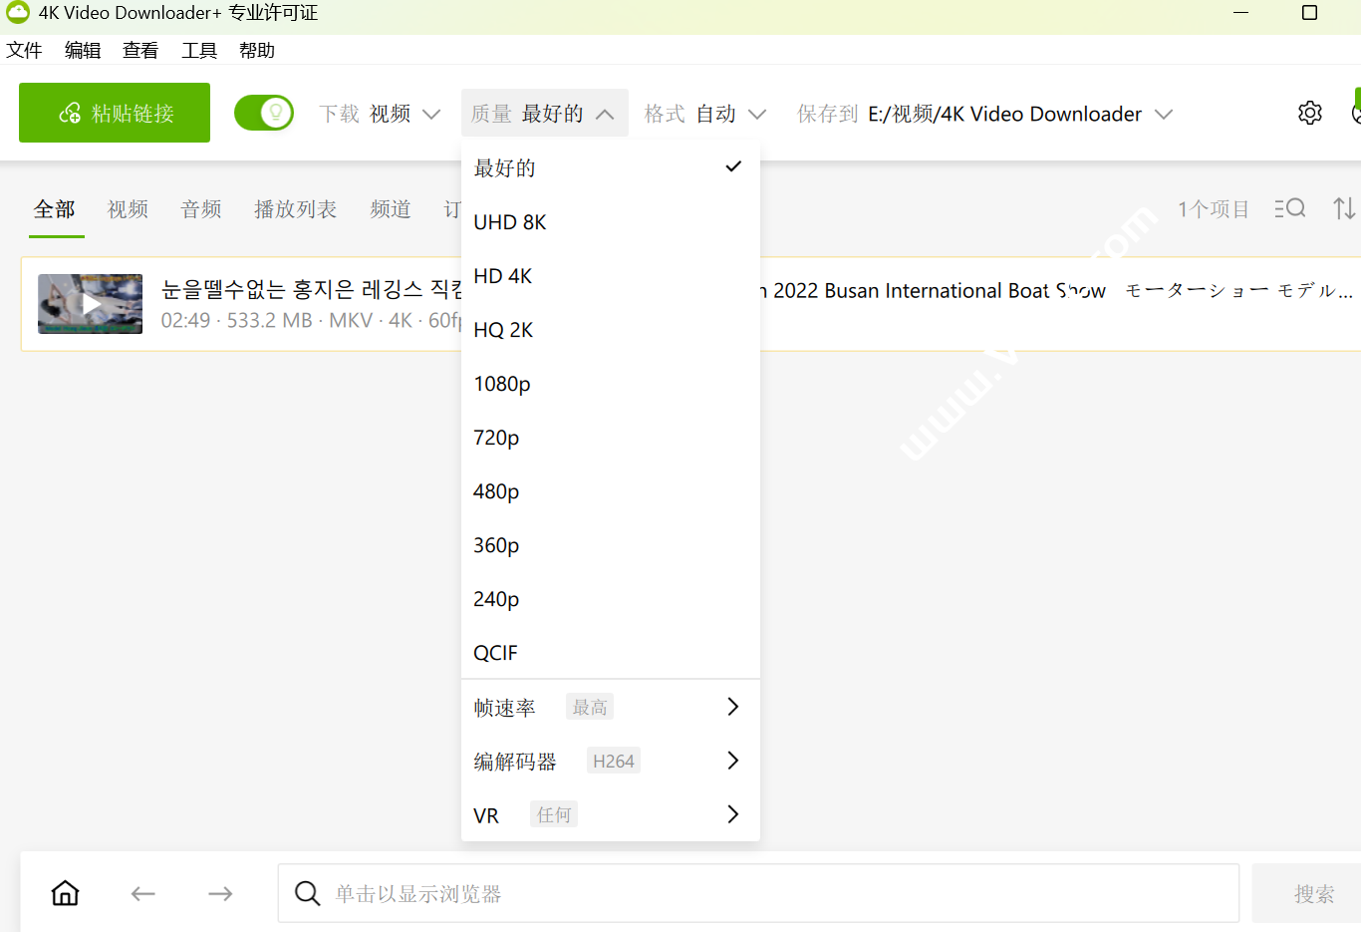Switch to the 播放列表 tab
Image resolution: width=1361 pixels, height=932 pixels.
coord(296,209)
